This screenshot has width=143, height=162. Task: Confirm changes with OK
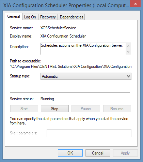point(70,153)
